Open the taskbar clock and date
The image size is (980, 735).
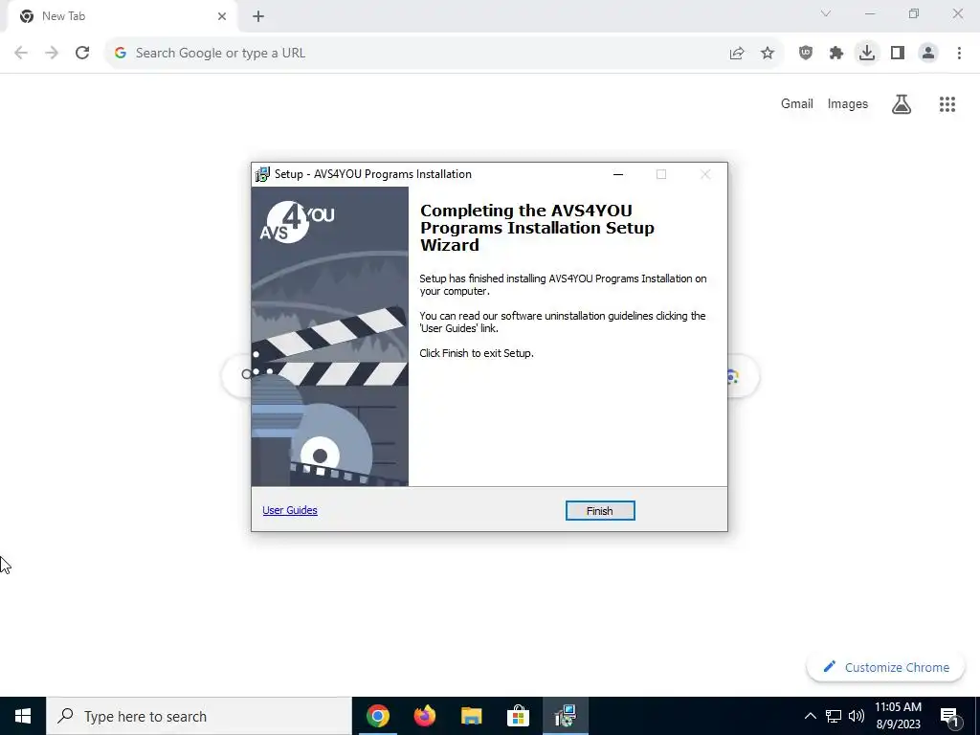tap(898, 716)
